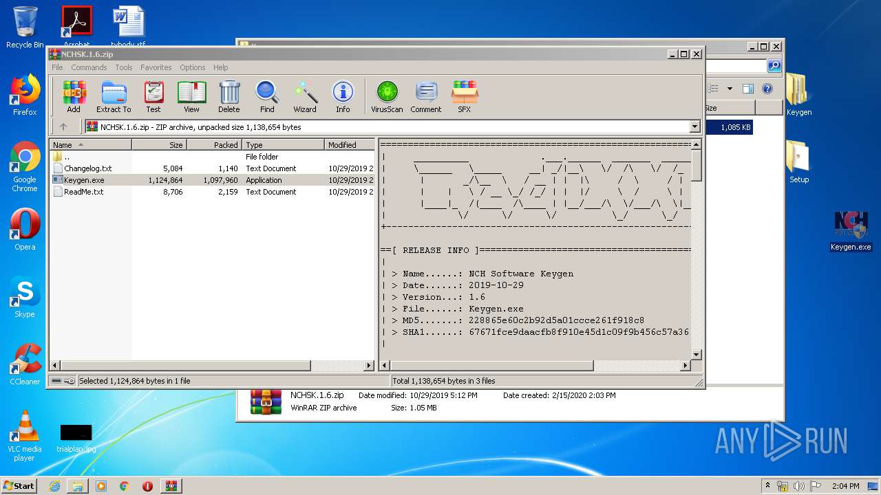881x495 pixels.
Task: Sort file list by Size column
Action: pyautogui.click(x=159, y=144)
